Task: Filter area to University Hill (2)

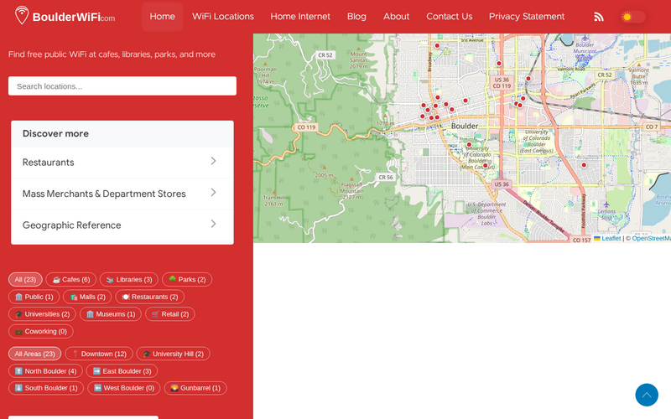Action: [173, 354]
